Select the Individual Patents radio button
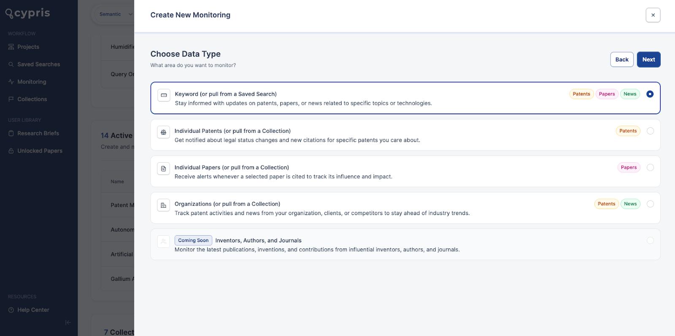The image size is (675, 336). click(650, 131)
